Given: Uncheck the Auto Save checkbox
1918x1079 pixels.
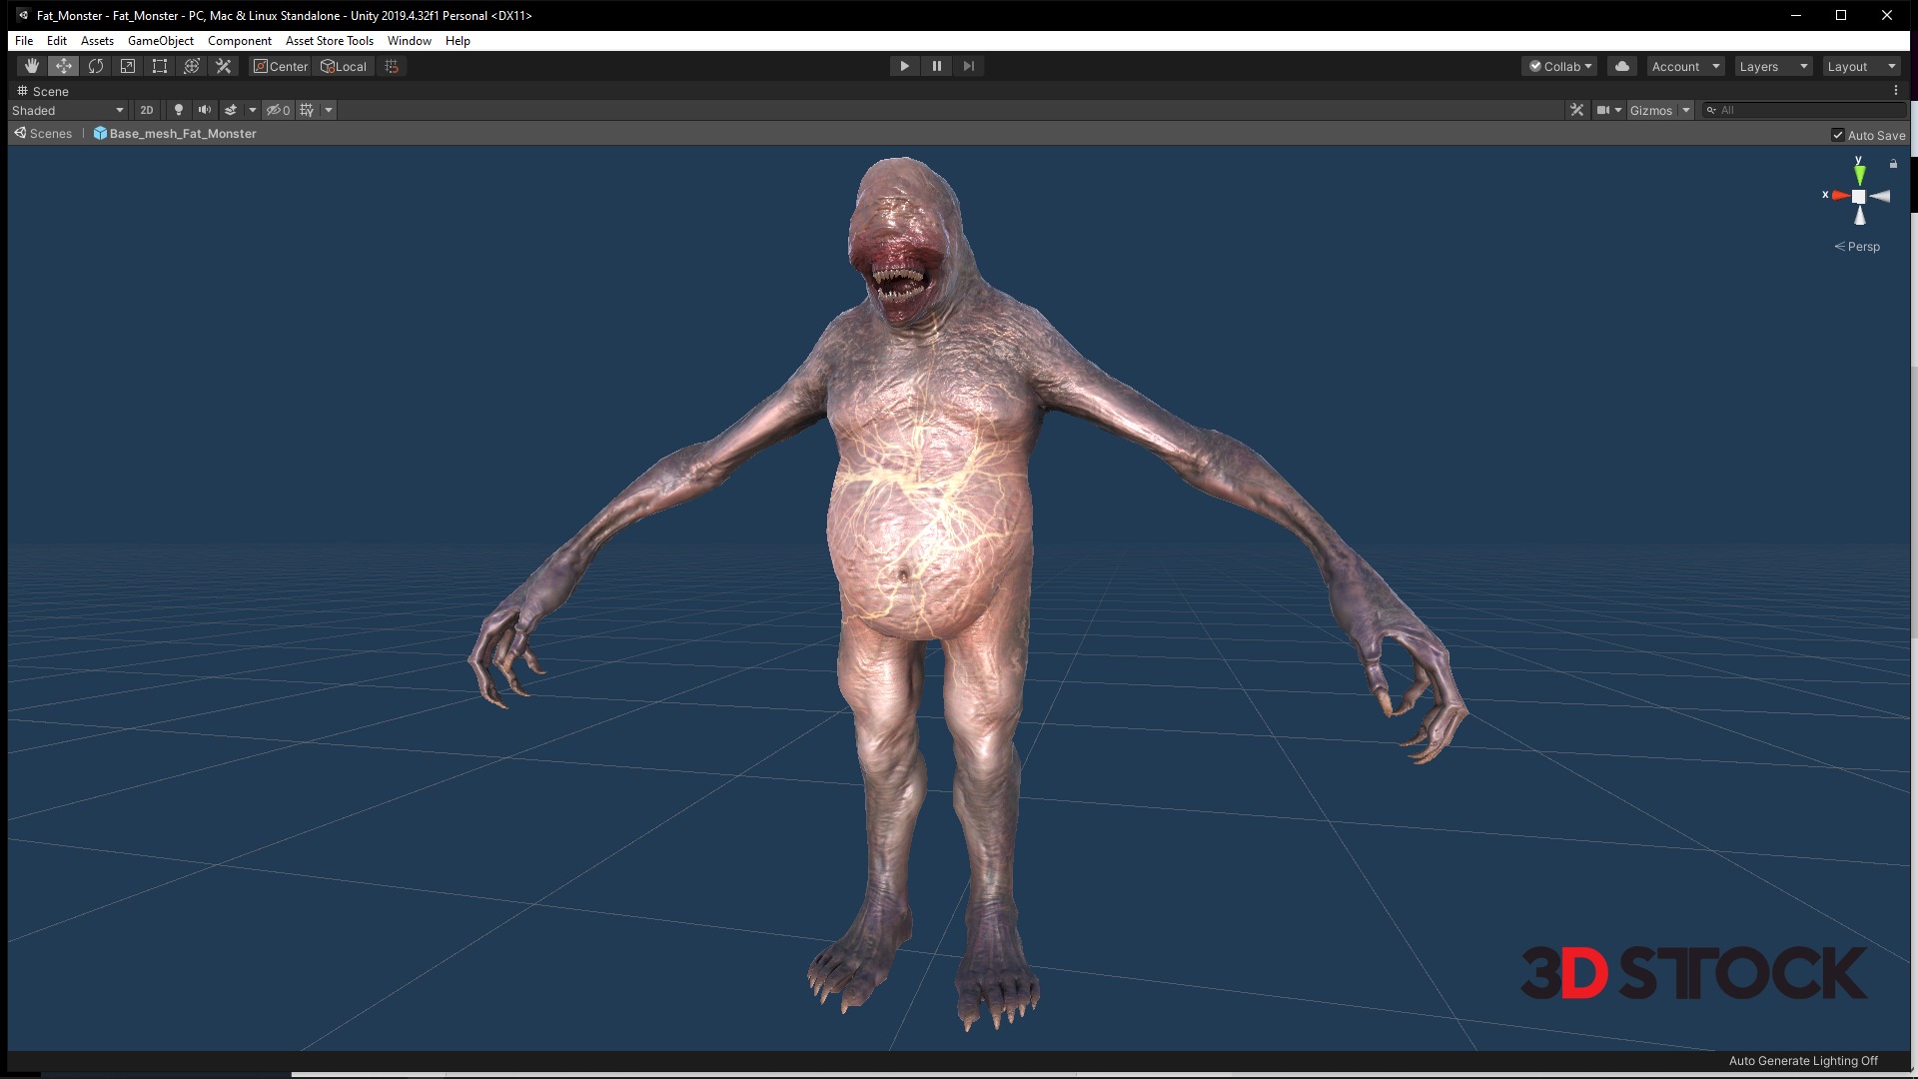Looking at the screenshot, I should coord(1838,135).
